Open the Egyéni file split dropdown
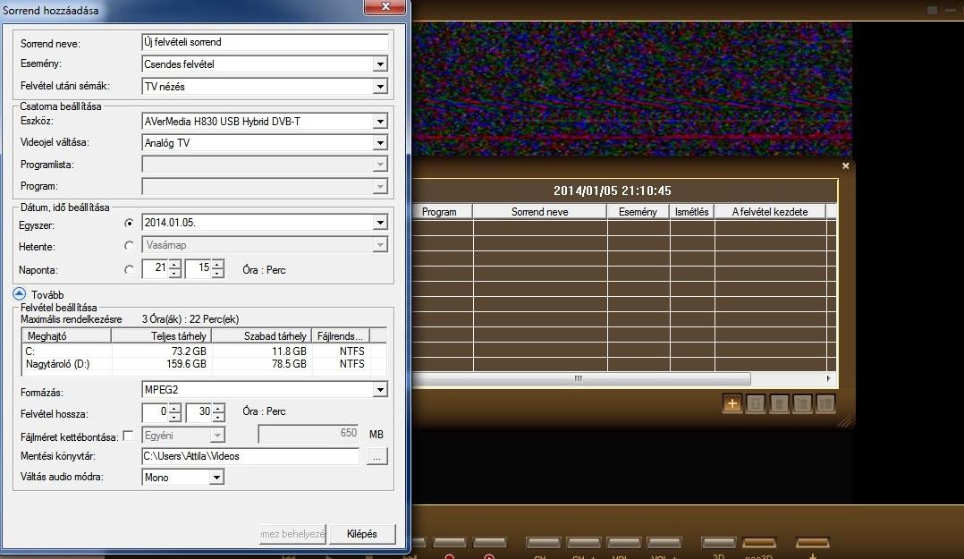Image resolution: width=964 pixels, height=559 pixels. tap(217, 435)
